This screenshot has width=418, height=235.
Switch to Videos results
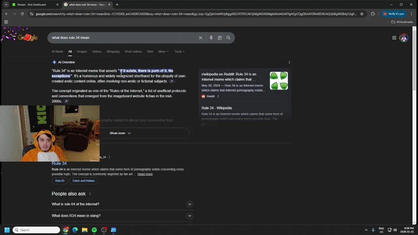coord(97,52)
